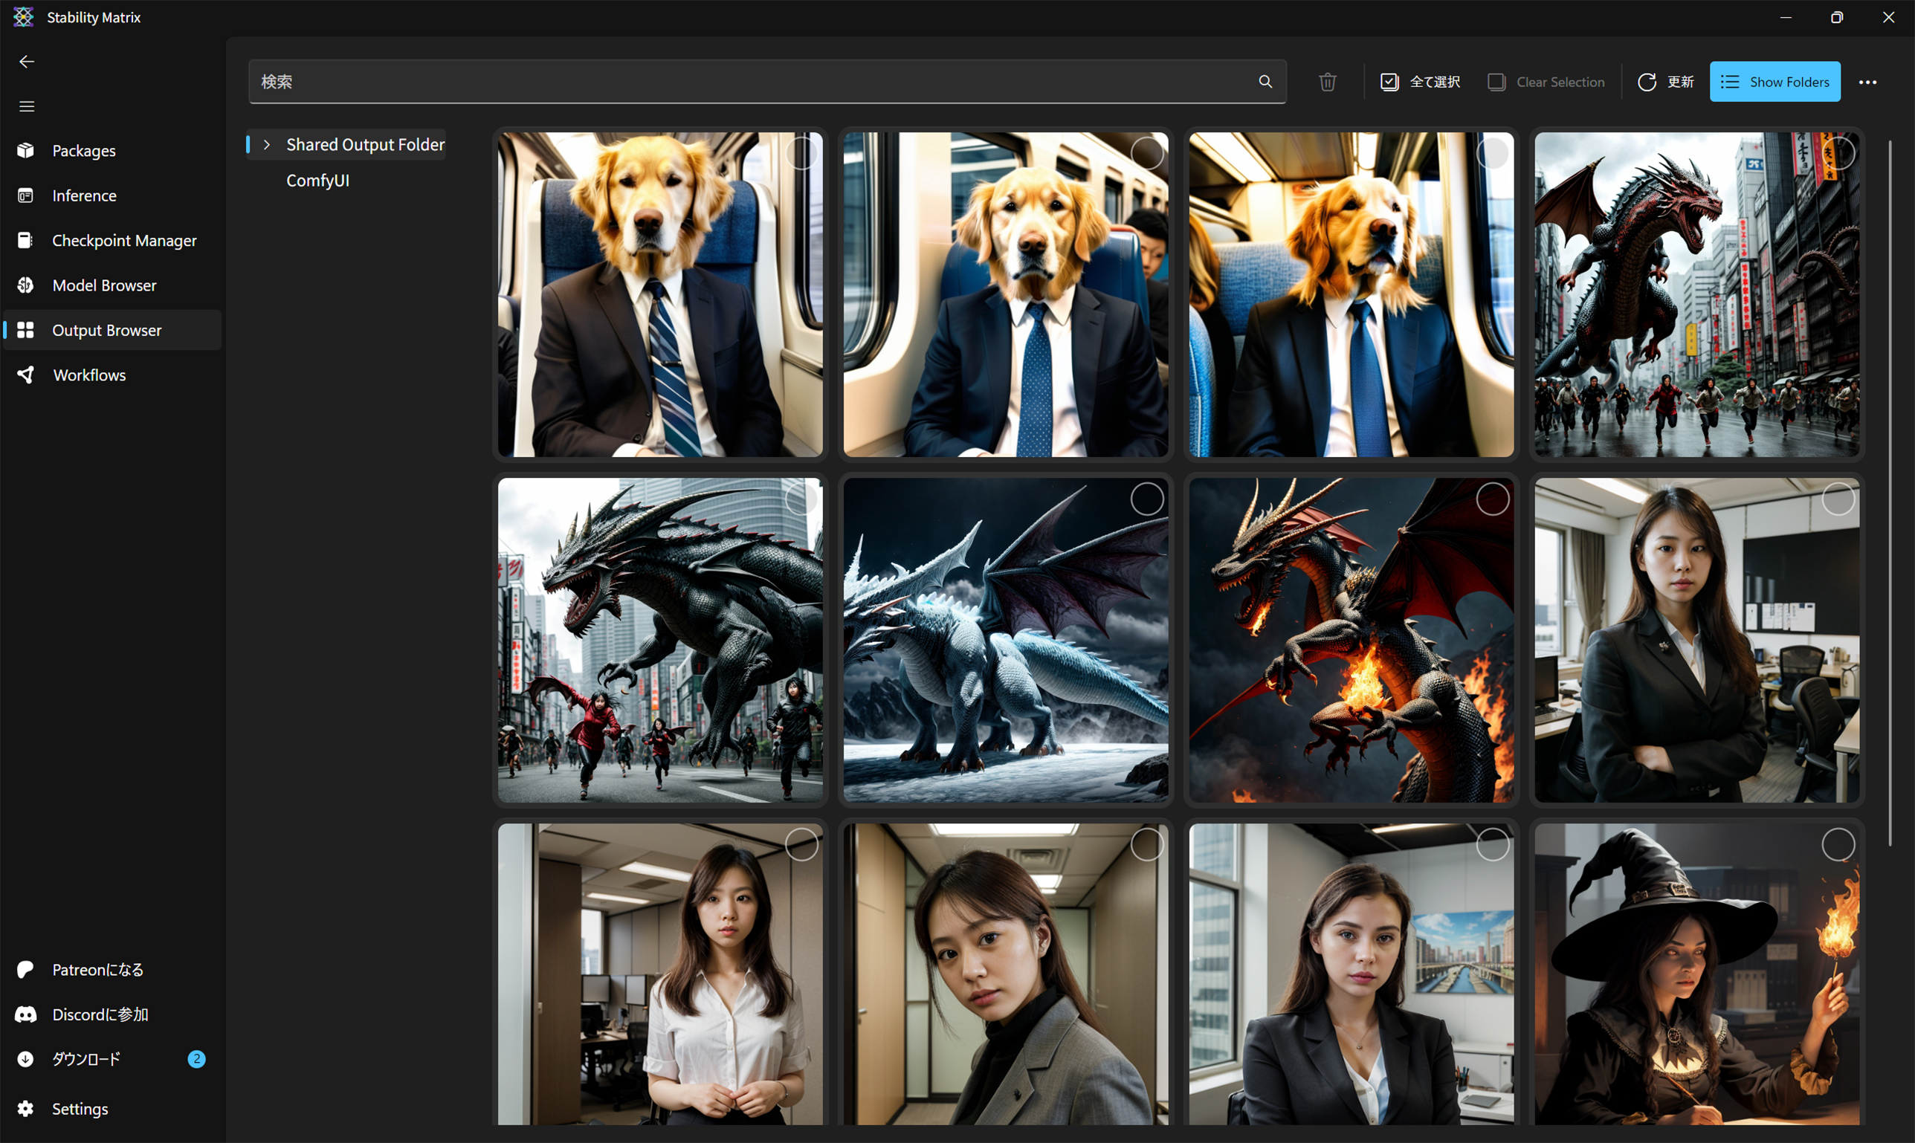
Task: Open the Model Browser
Action: pyautogui.click(x=104, y=284)
